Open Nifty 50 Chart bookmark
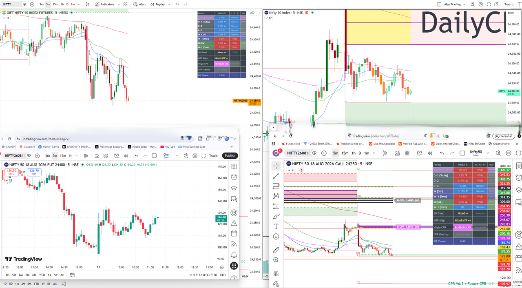 tap(474, 144)
